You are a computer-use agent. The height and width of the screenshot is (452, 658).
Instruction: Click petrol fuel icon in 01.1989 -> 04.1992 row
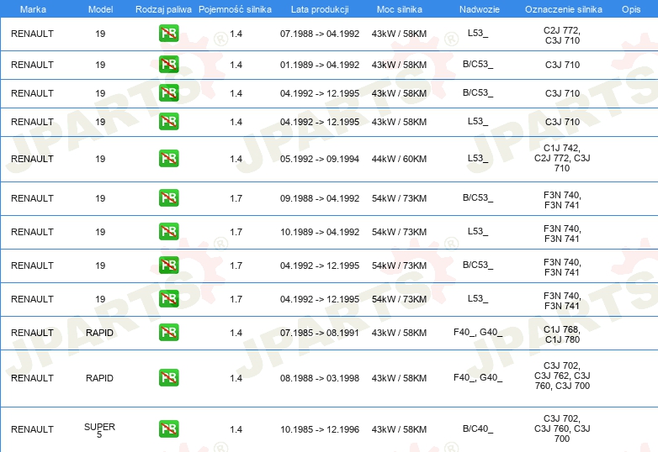tap(168, 65)
